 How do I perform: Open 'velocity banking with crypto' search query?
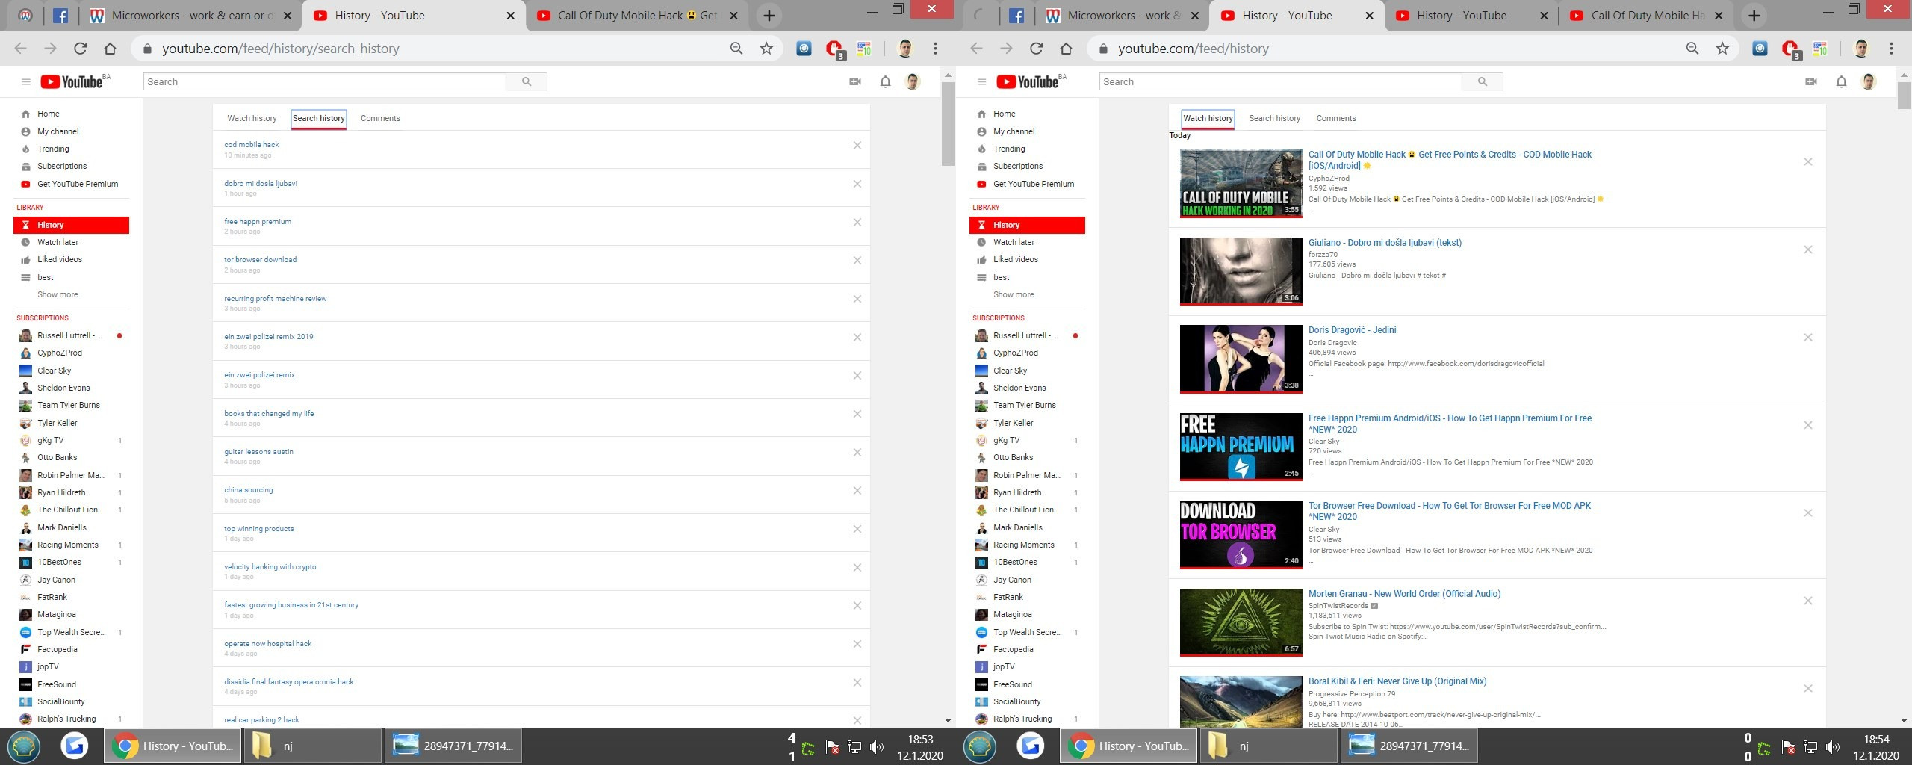click(x=270, y=567)
